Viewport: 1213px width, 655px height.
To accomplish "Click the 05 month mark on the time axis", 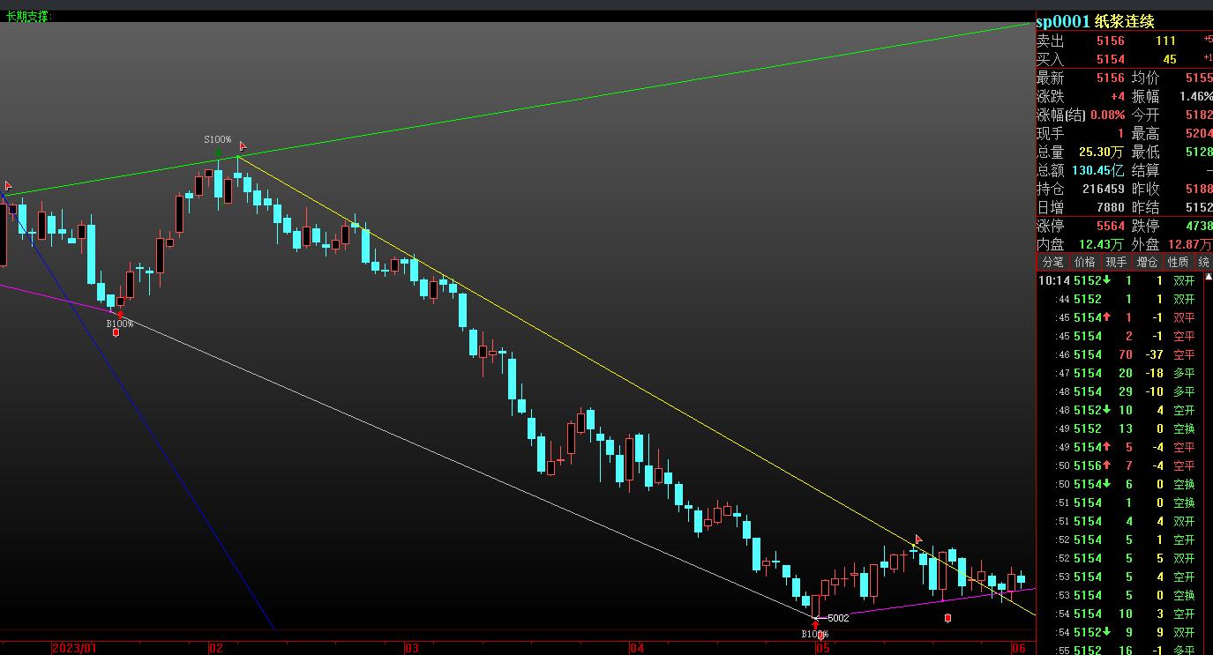I will 822,648.
